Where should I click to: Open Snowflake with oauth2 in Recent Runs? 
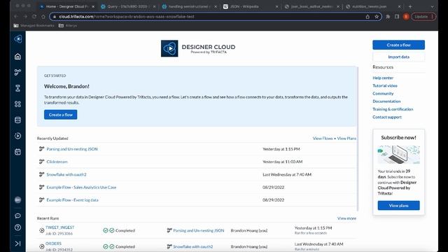tap(193, 246)
